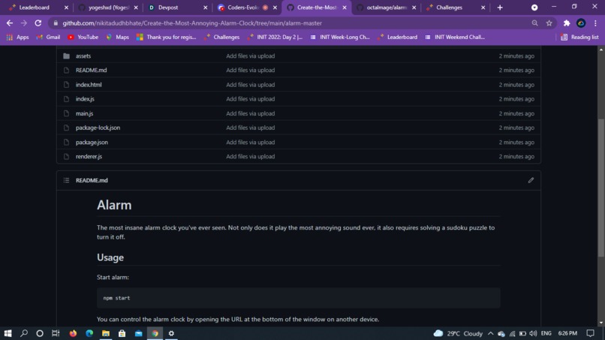
Task: Open Reading list panel
Action: click(579, 37)
